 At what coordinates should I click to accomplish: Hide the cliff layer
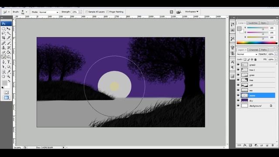pyautogui.click(x=238, y=85)
